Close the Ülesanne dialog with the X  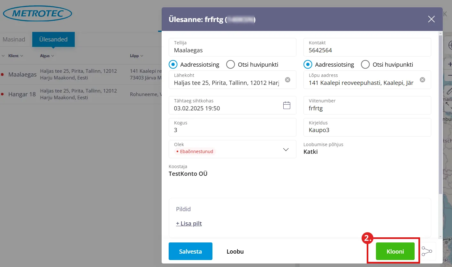click(x=431, y=19)
